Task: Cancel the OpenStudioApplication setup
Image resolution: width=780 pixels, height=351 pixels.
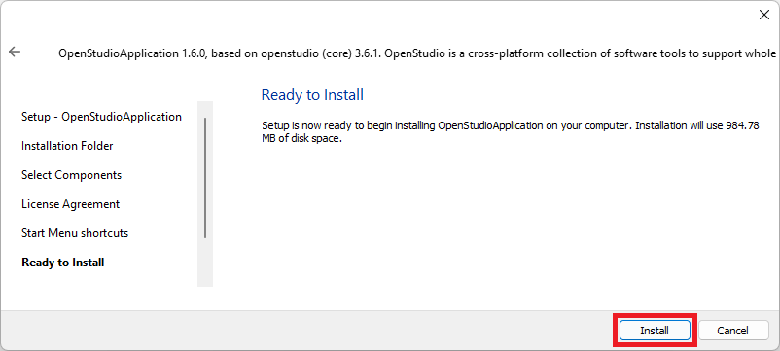Action: pyautogui.click(x=732, y=331)
